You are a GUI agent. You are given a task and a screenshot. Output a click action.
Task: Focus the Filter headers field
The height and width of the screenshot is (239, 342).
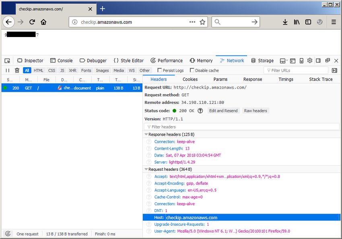tap(241, 127)
